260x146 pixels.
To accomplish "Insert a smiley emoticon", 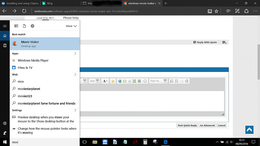I will [x=113, y=81].
